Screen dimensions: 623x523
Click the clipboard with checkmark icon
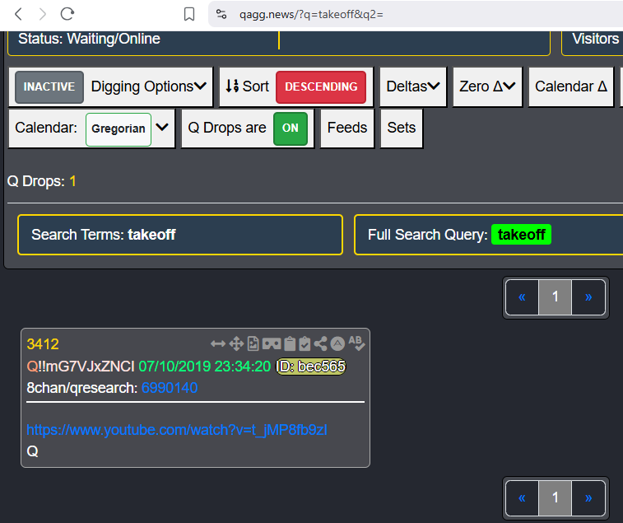click(x=305, y=343)
